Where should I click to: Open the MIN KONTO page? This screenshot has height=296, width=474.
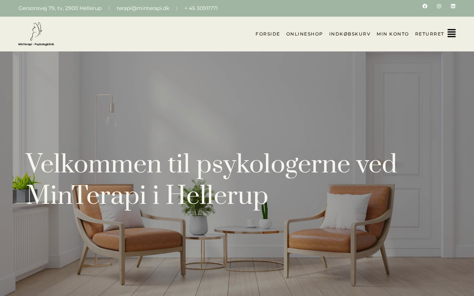coord(393,34)
